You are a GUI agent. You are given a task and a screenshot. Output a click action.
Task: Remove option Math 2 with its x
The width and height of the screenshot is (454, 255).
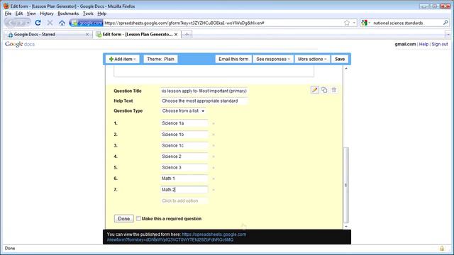click(214, 190)
